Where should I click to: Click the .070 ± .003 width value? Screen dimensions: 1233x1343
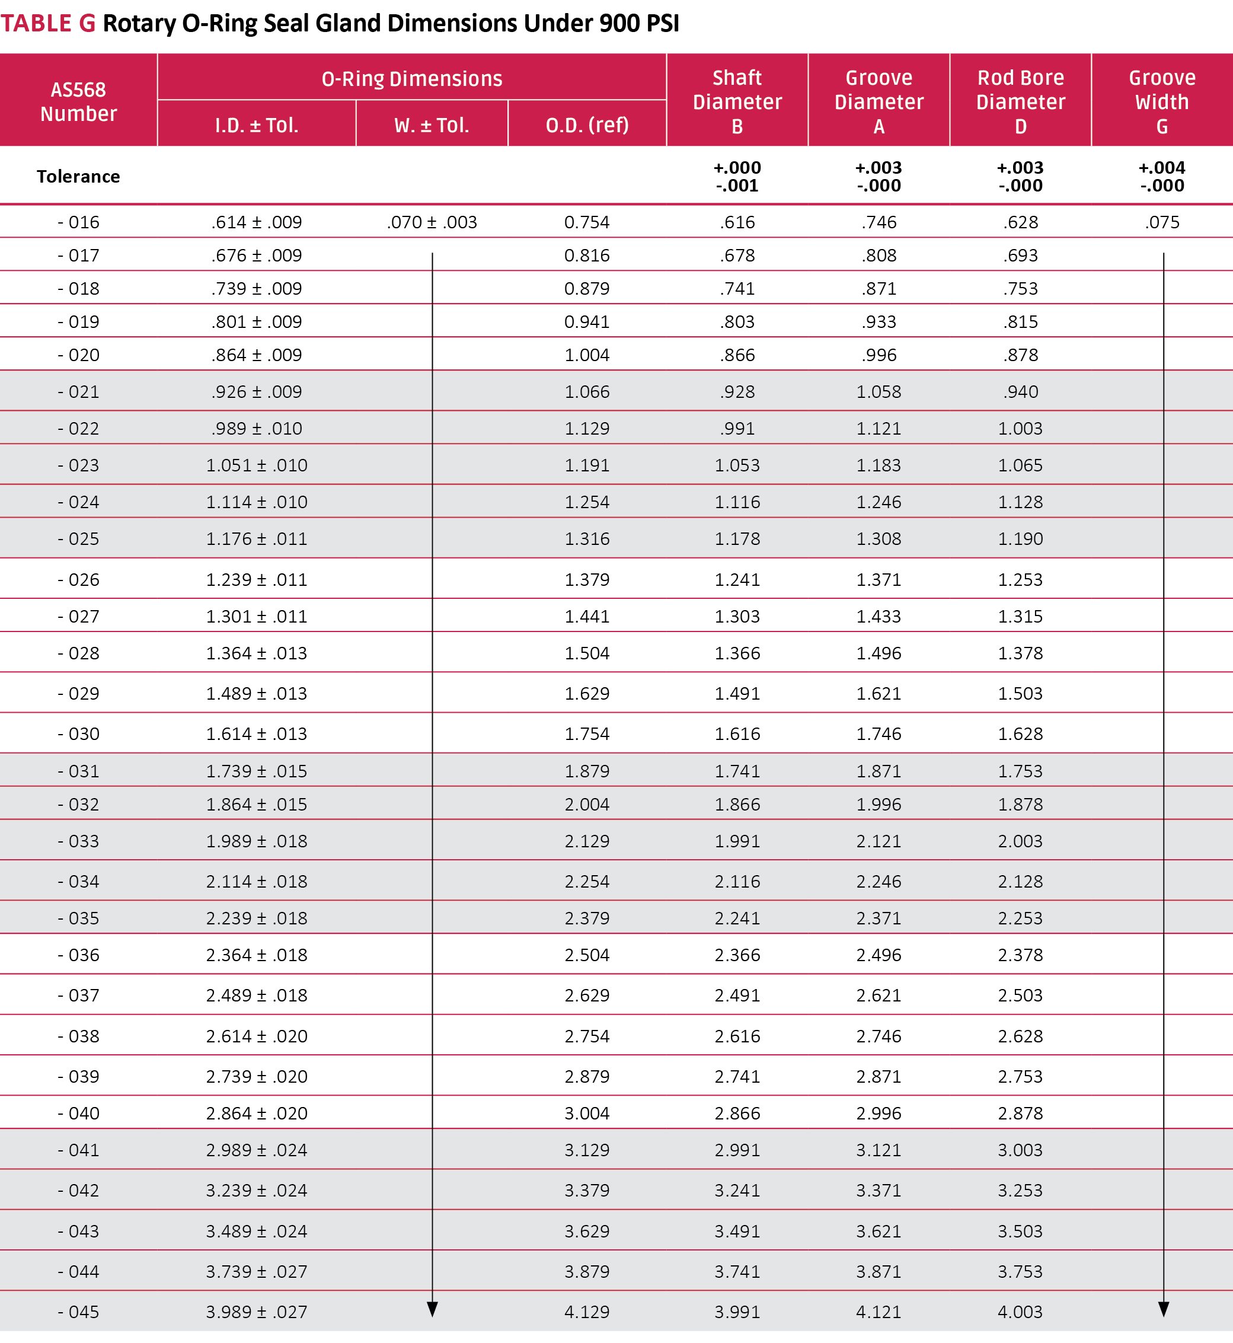click(x=432, y=222)
